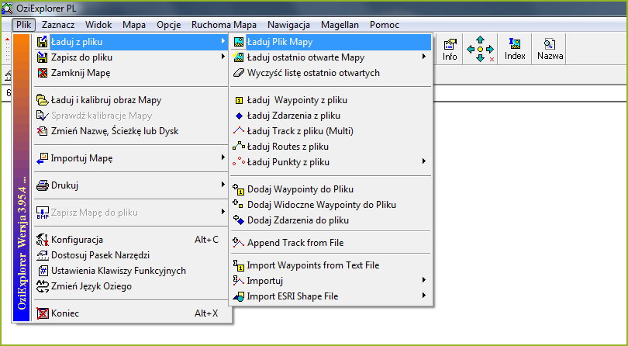
Task: Click the printer icon beside Drukuj
Action: (42, 185)
